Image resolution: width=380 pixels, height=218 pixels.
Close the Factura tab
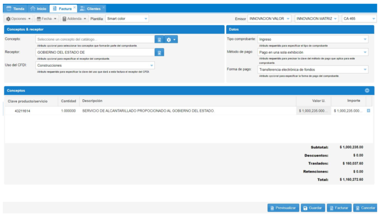pyautogui.click(x=75, y=8)
